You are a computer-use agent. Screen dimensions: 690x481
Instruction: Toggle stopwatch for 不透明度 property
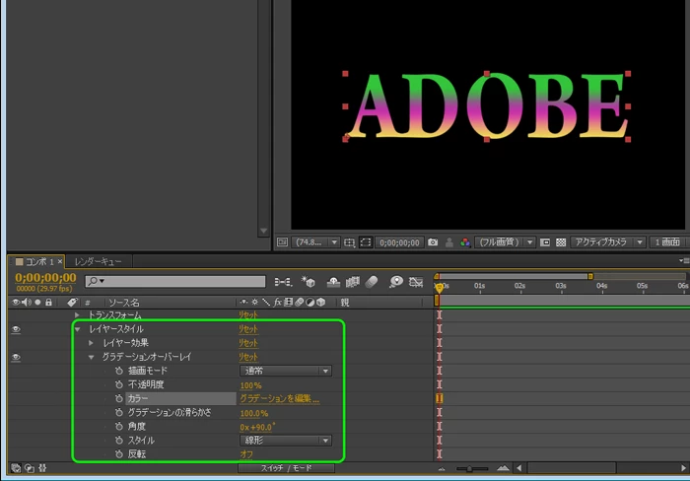tap(119, 384)
